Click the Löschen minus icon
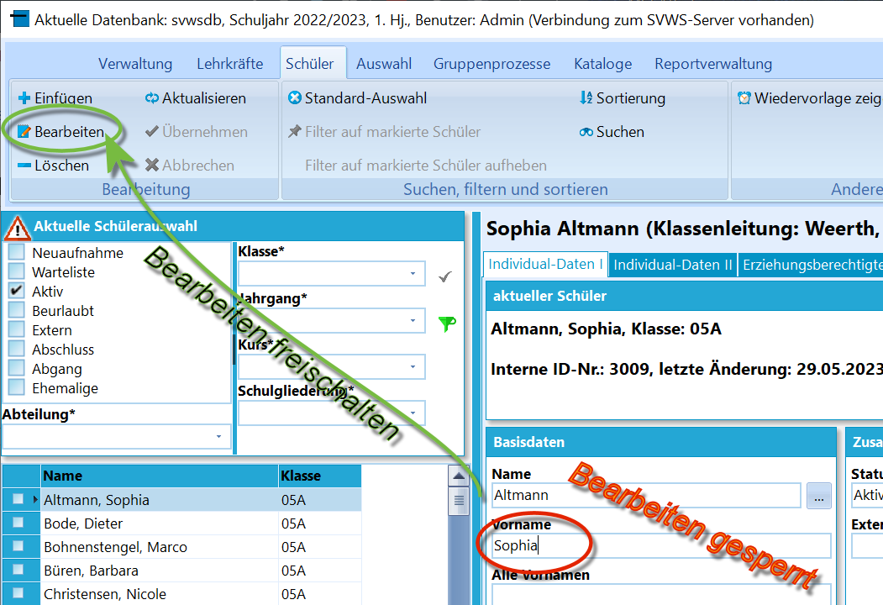Image resolution: width=883 pixels, height=605 pixels. [x=24, y=166]
